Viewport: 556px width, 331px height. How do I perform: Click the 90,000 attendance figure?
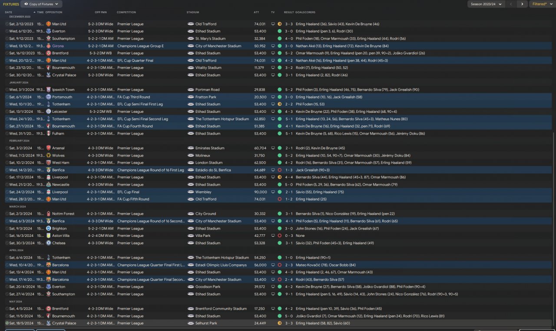point(261,192)
